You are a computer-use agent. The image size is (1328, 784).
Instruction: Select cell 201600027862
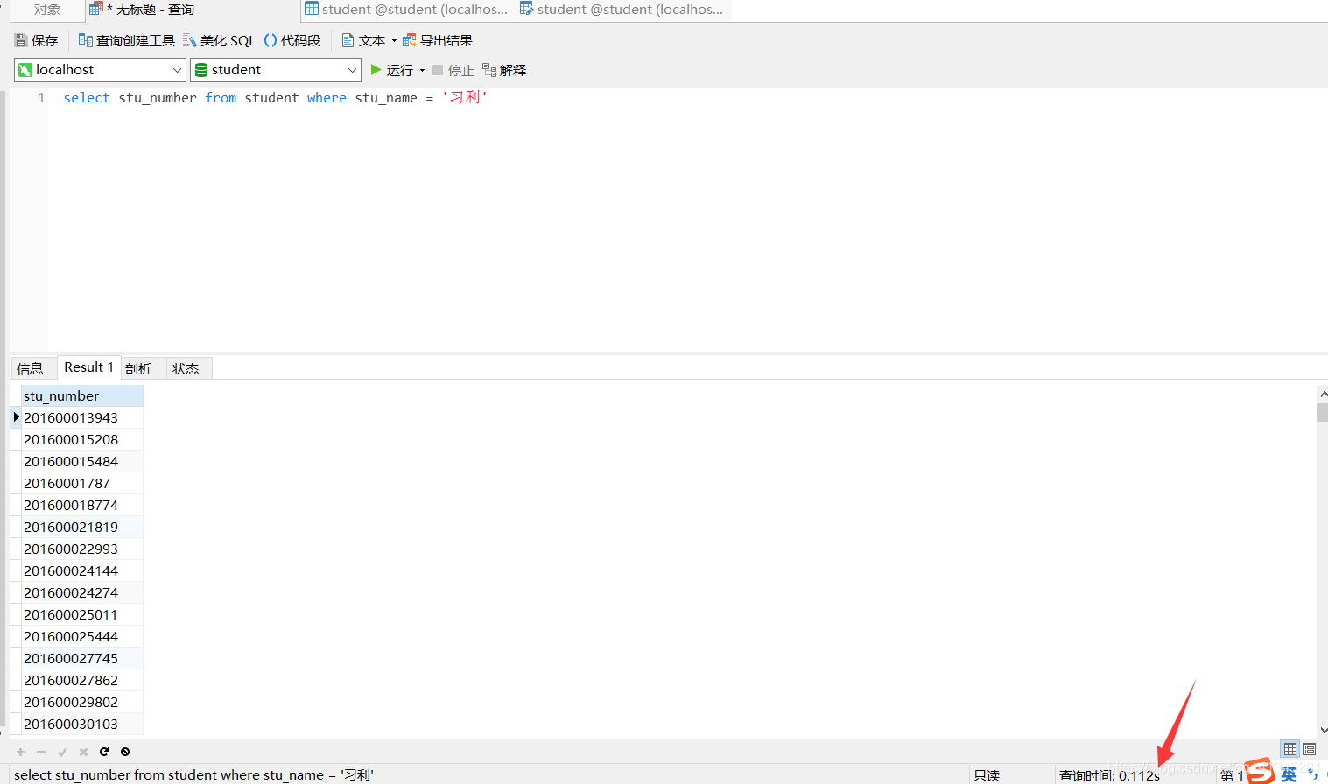point(81,680)
